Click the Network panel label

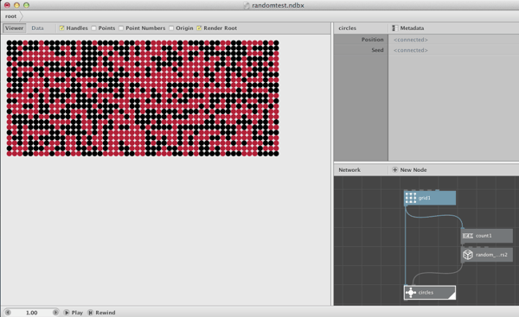[349, 170]
